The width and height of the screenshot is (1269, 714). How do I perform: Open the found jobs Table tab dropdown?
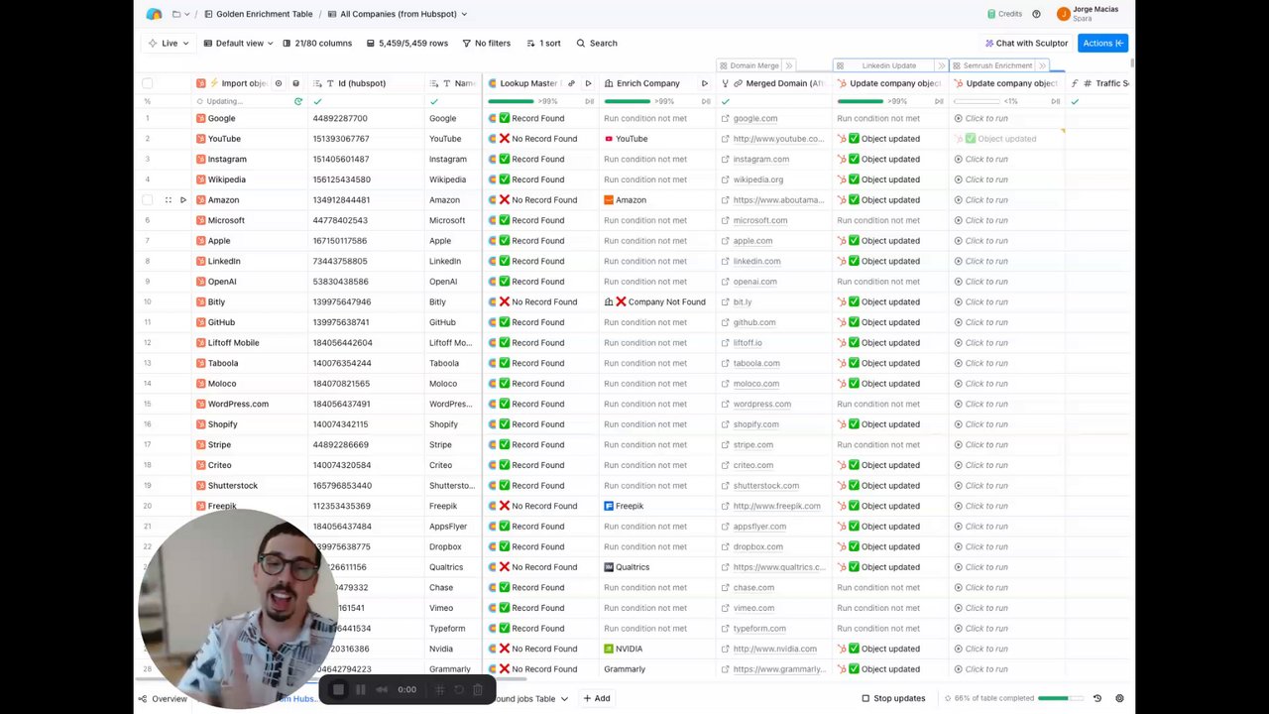click(x=564, y=699)
